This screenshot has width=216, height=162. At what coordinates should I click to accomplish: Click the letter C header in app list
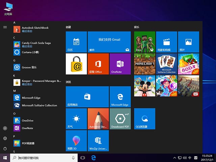coord(14,37)
